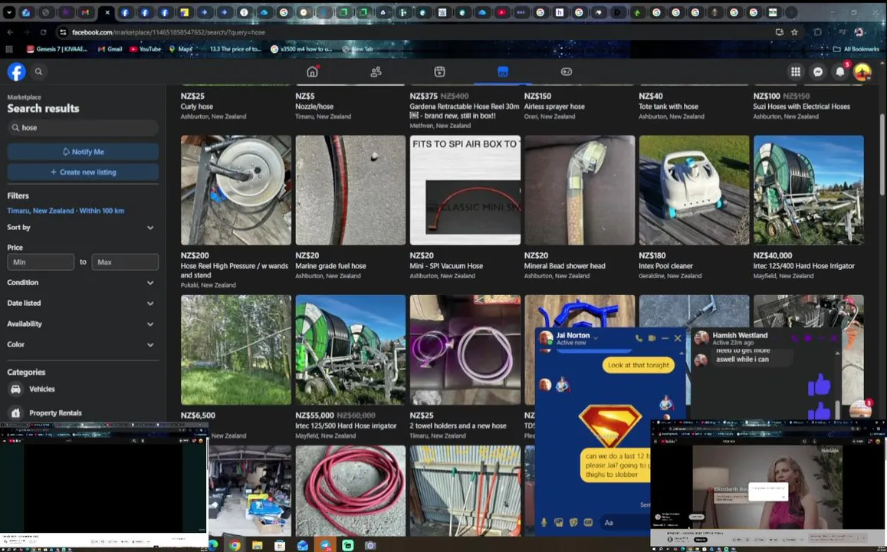Select the Property Rentals category
The height and width of the screenshot is (552, 887).
click(83, 413)
